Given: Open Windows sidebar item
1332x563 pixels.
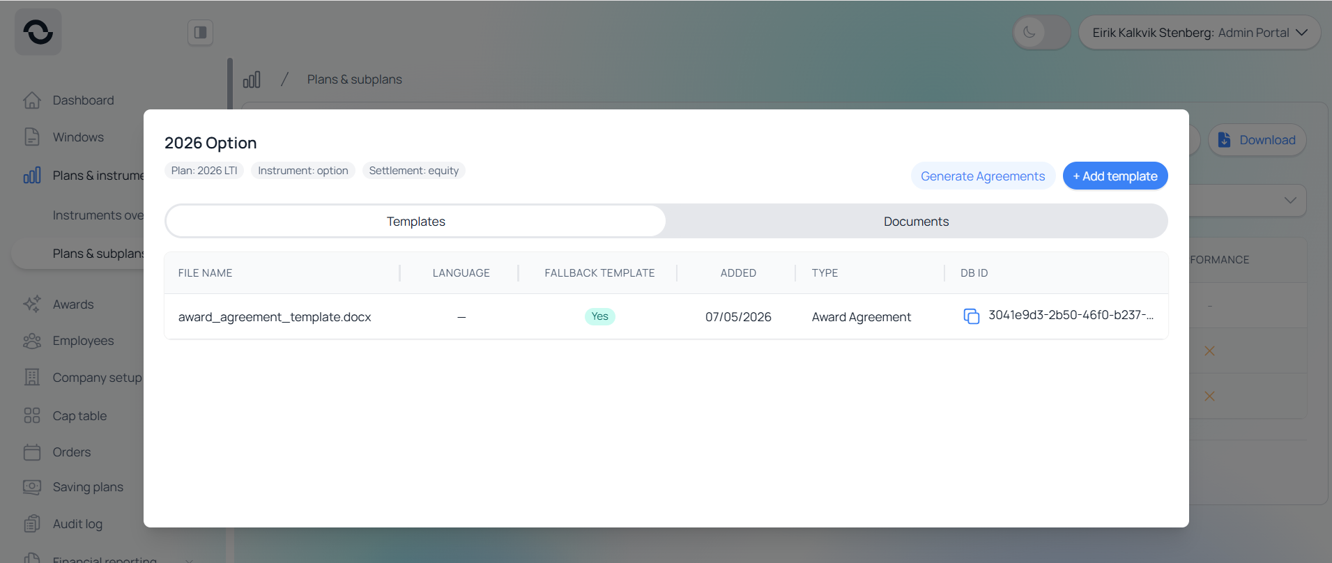Looking at the screenshot, I should click(x=78, y=137).
